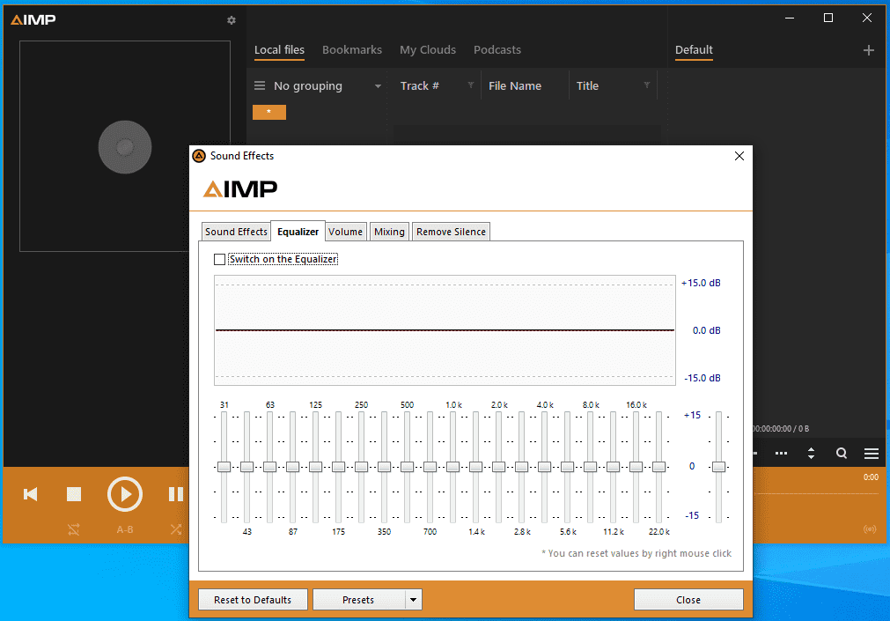Click the equalizer curve graph area
This screenshot has width=890, height=621.
tap(445, 330)
